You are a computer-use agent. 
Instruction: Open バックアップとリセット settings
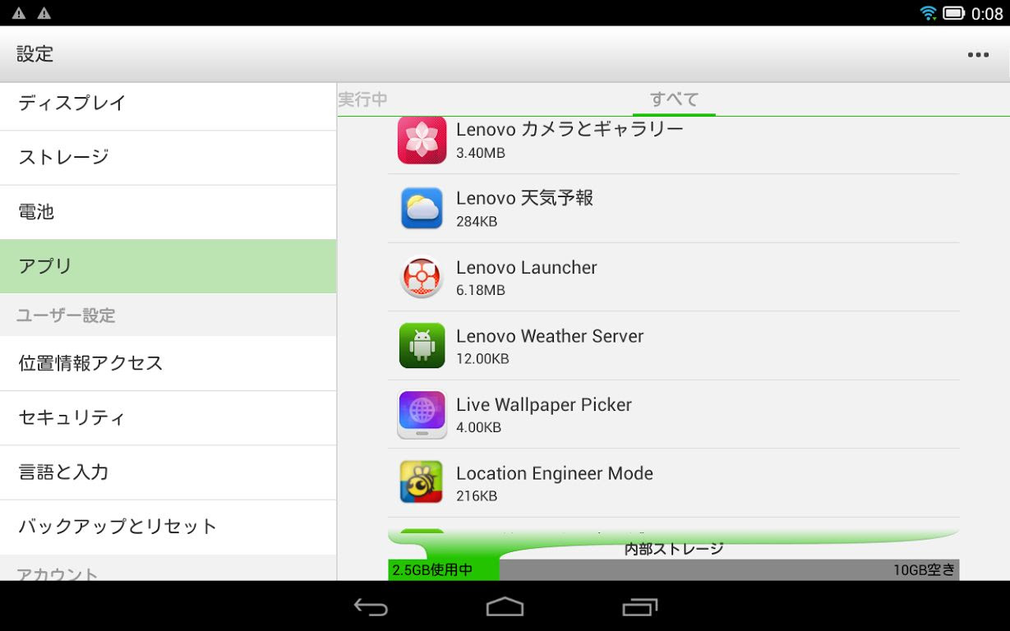pos(168,527)
